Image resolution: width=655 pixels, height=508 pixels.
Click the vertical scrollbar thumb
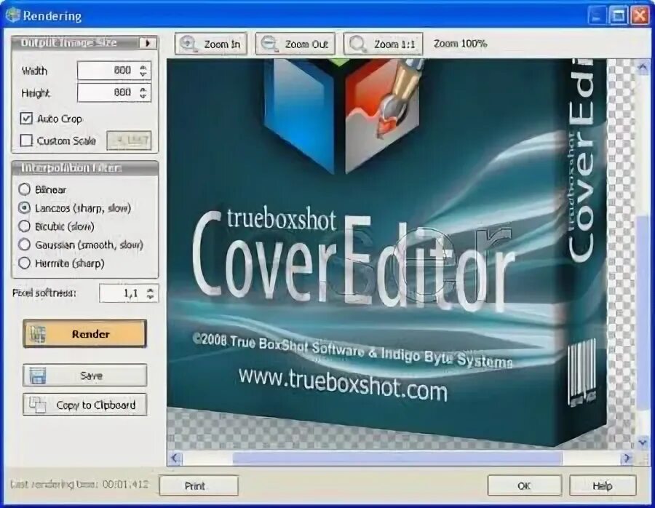[x=643, y=311]
